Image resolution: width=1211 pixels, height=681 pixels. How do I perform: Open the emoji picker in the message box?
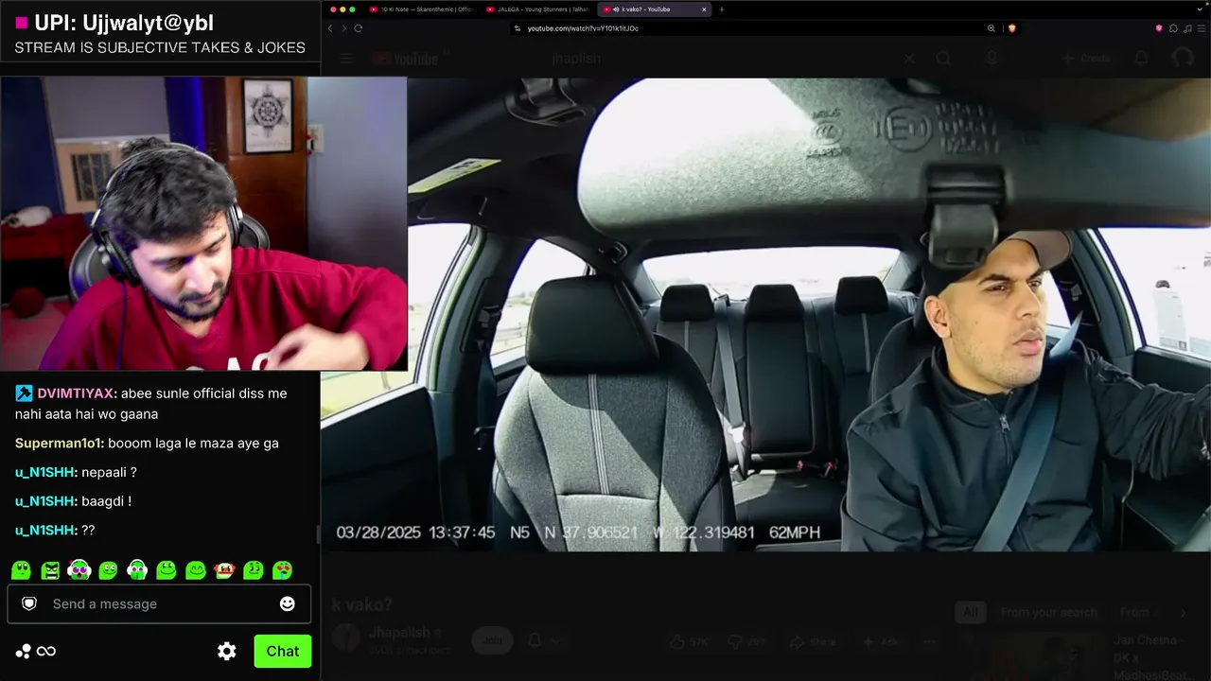pos(288,603)
